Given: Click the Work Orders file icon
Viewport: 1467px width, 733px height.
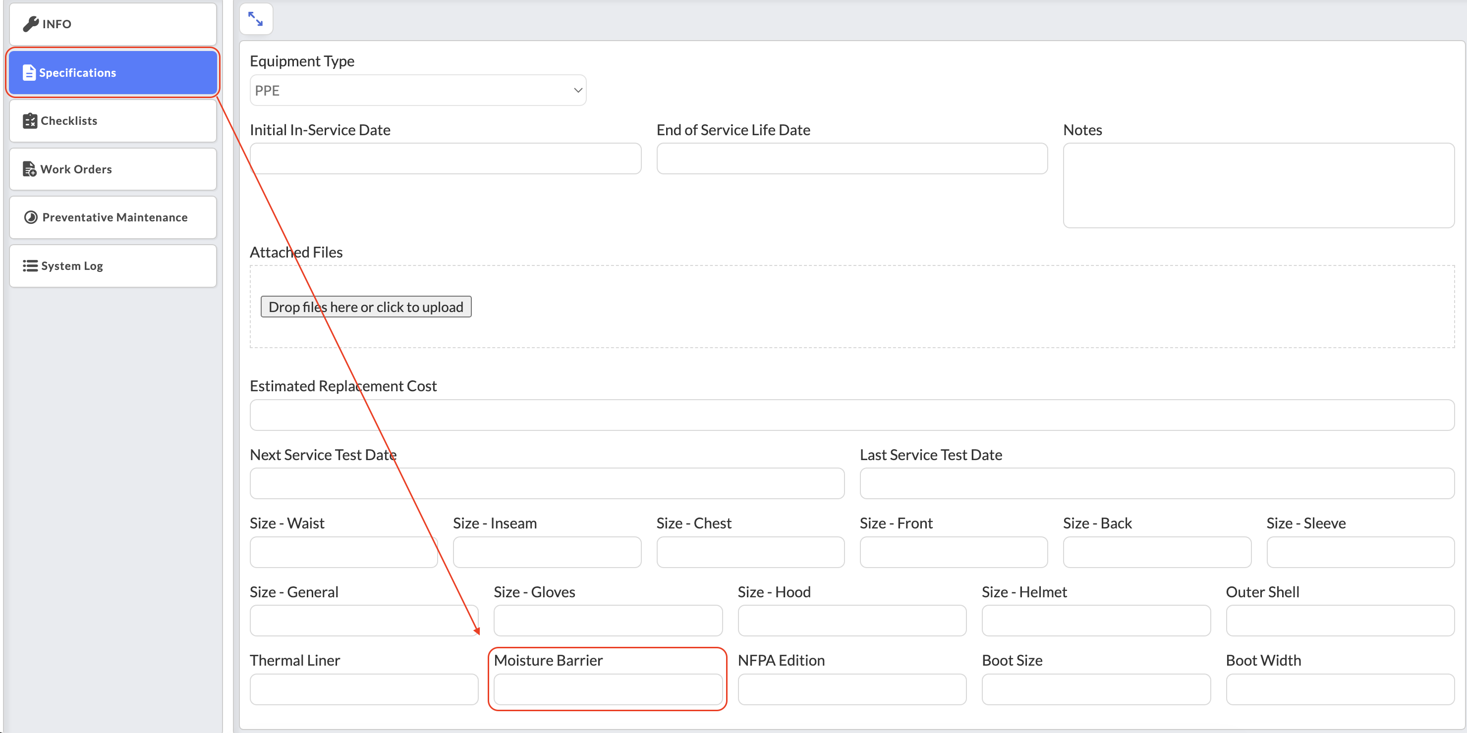Looking at the screenshot, I should point(30,169).
